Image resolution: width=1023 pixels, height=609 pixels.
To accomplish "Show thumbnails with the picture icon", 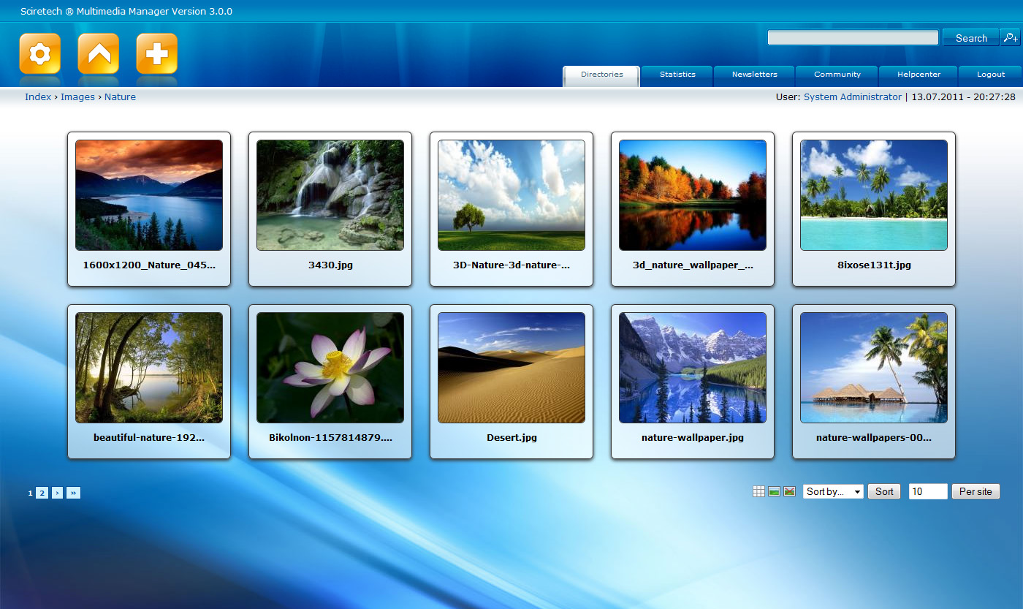I will pos(775,491).
